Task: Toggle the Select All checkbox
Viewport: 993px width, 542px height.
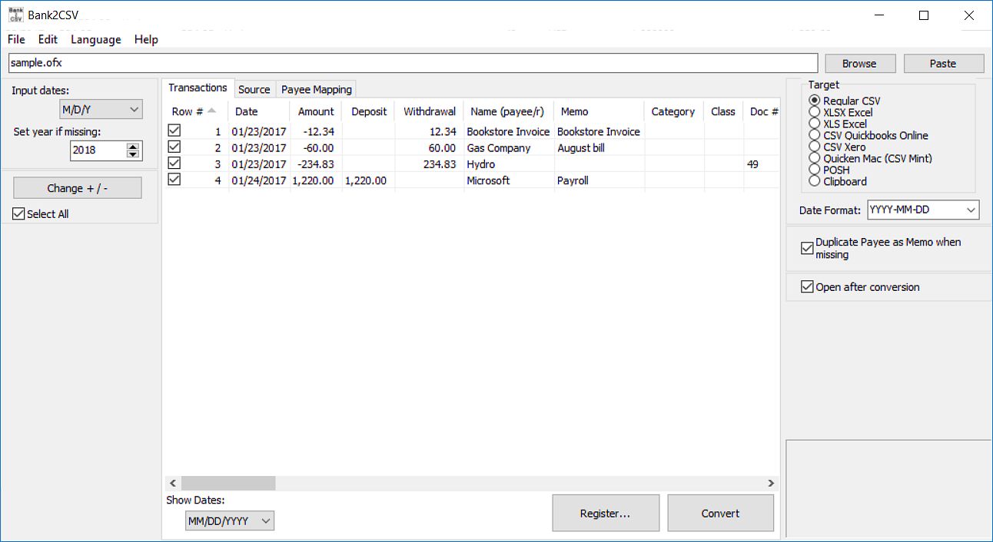Action: 19,214
